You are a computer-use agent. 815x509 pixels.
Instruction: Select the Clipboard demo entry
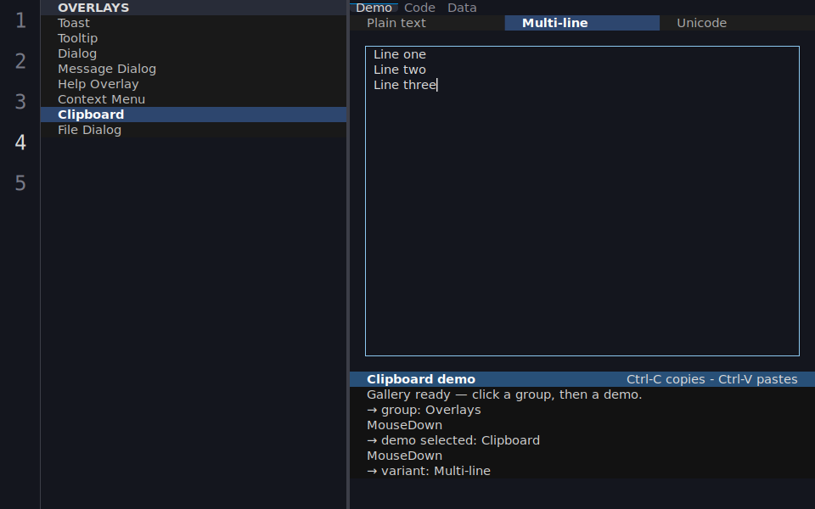click(x=194, y=115)
